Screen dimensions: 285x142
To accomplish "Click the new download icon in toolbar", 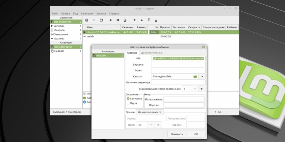I will 87,20.
